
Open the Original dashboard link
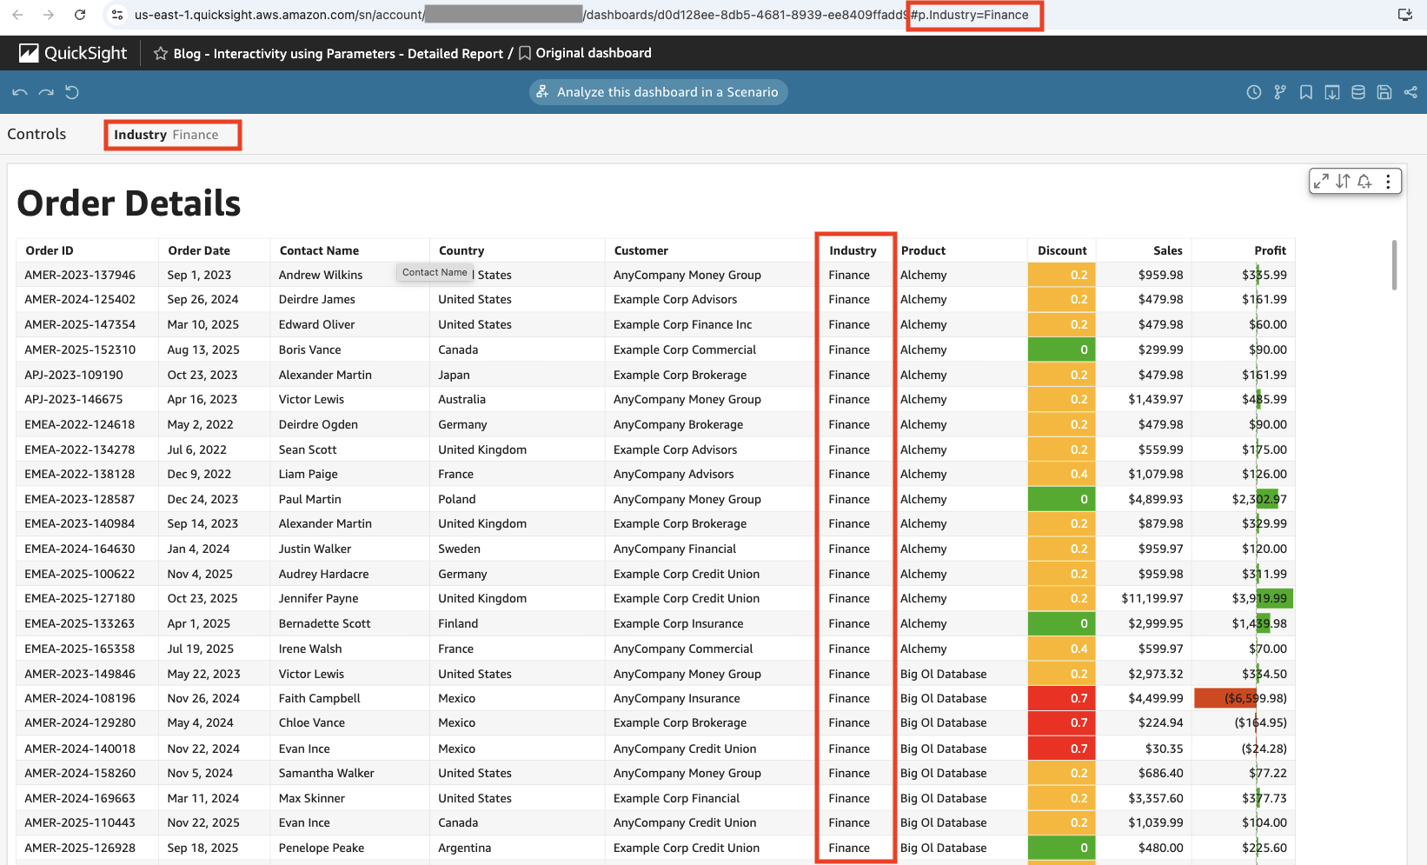click(594, 53)
